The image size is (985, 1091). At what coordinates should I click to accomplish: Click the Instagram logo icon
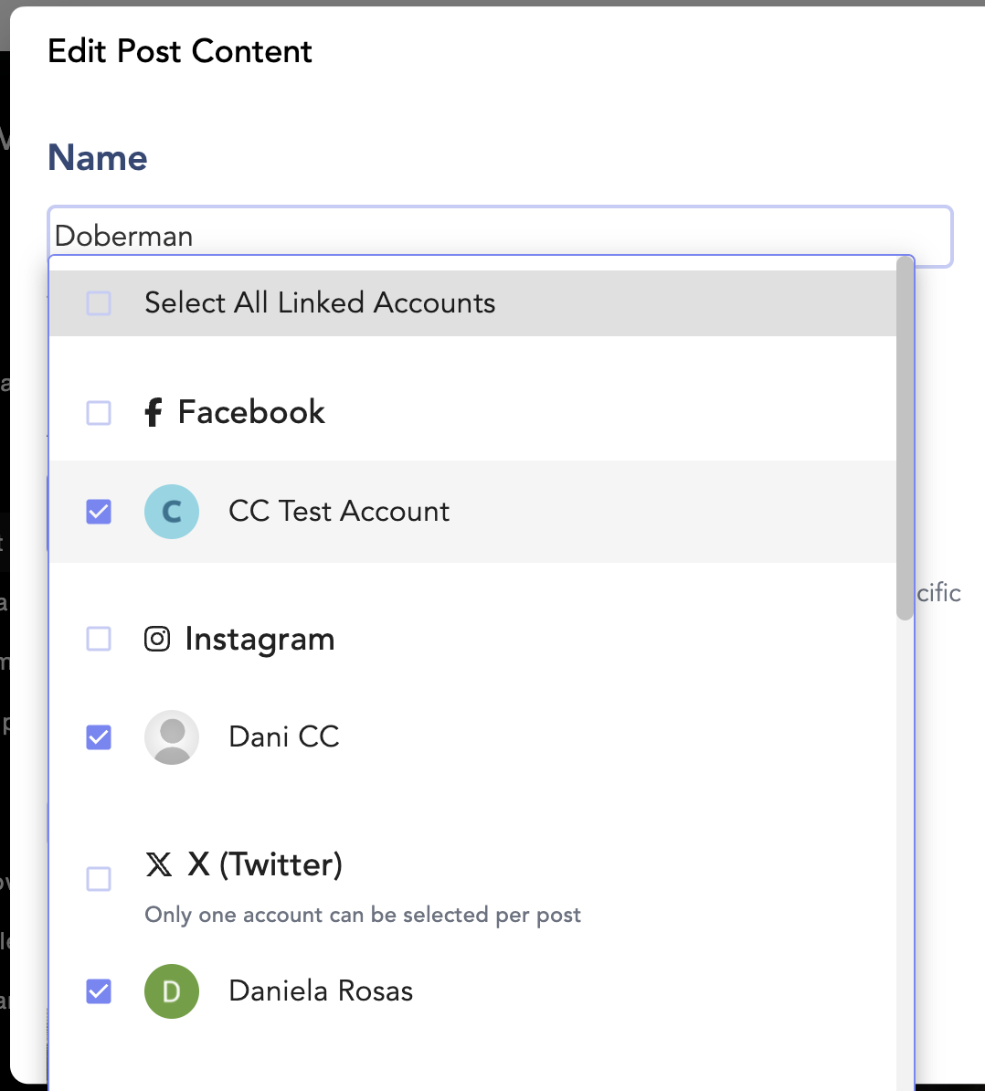coord(157,639)
